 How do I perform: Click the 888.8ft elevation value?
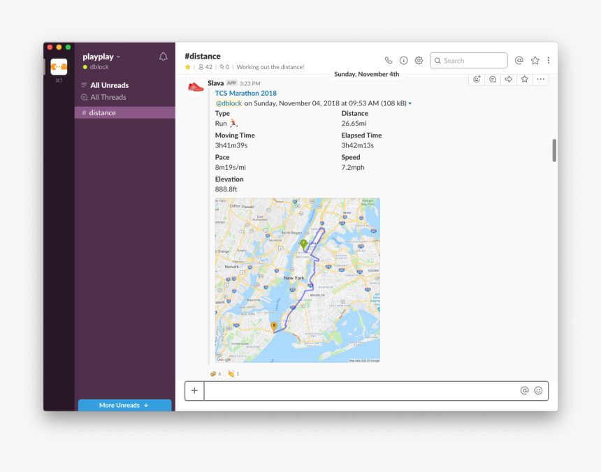[226, 189]
